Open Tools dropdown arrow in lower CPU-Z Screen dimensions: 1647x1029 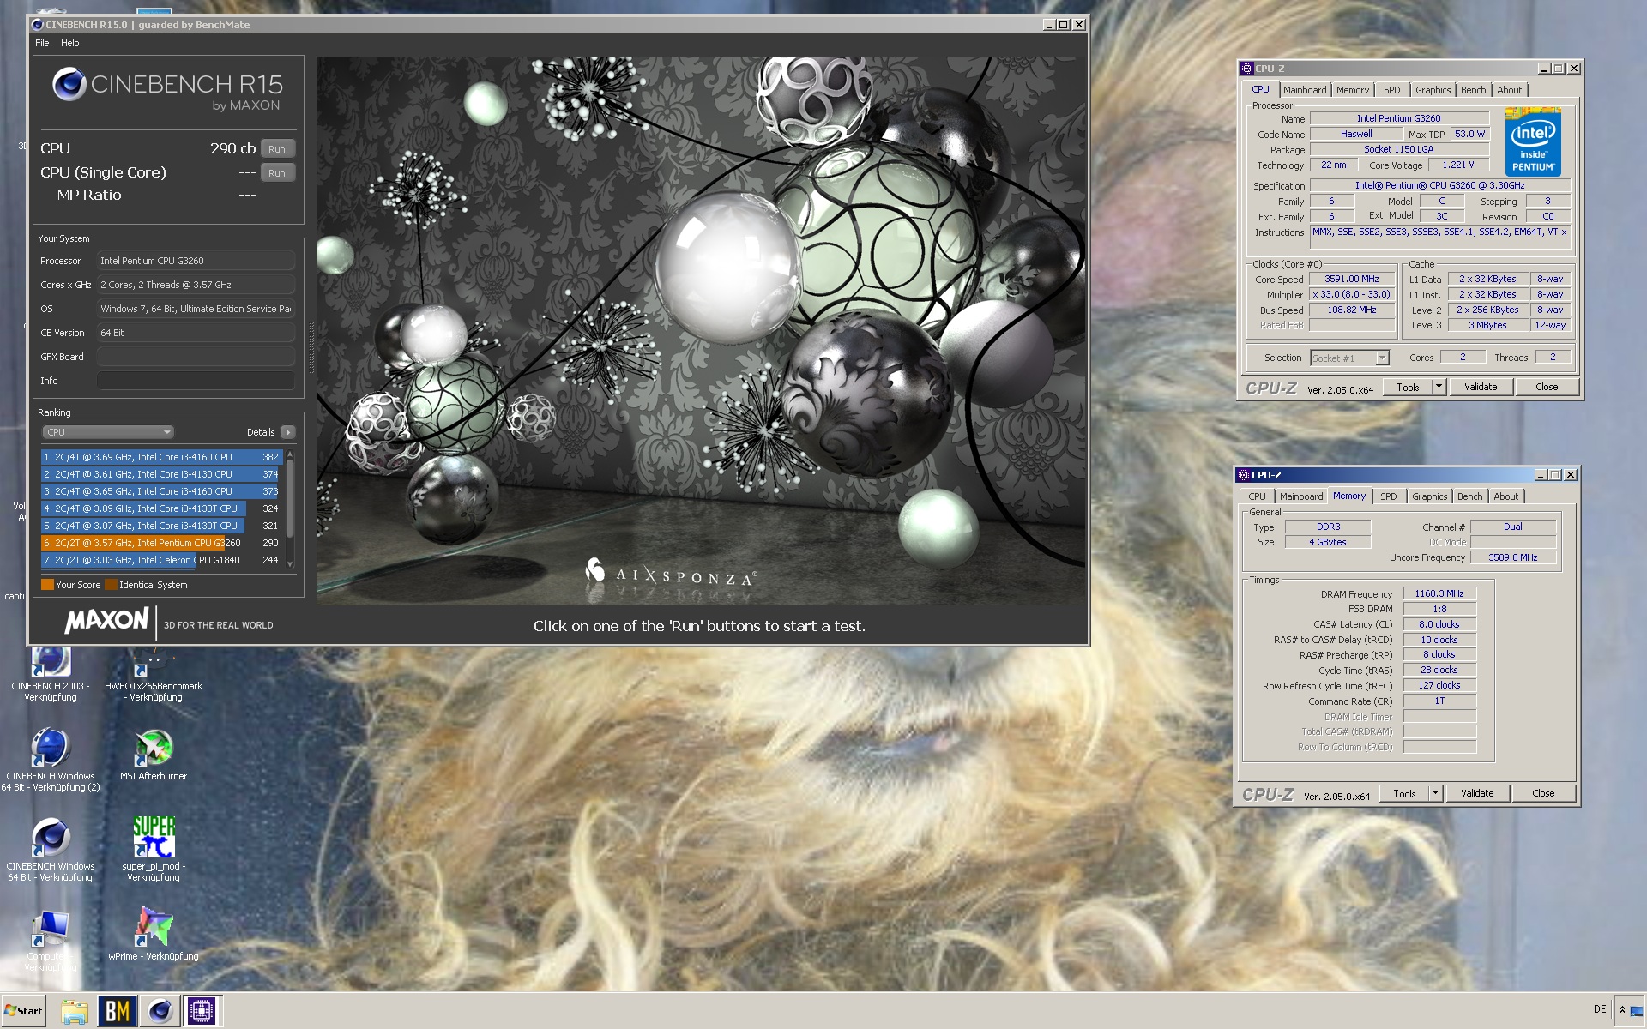tap(1435, 793)
